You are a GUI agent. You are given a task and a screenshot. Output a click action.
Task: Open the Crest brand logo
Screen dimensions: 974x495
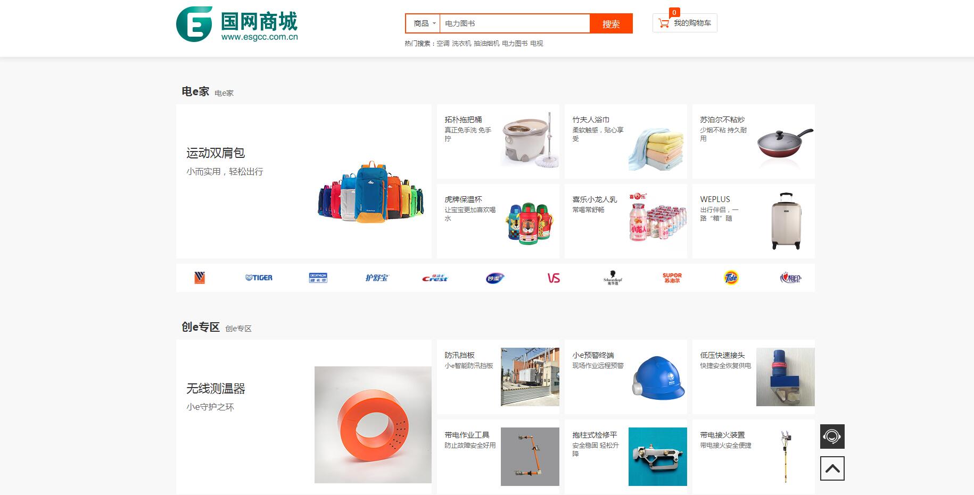(435, 278)
